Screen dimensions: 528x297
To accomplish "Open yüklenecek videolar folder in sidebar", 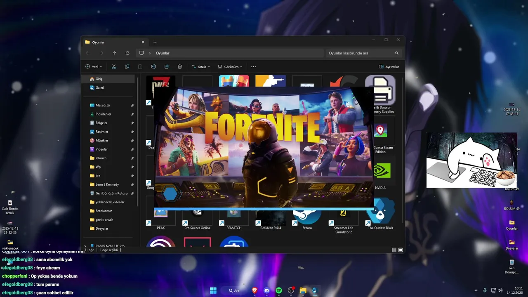I will click(108, 202).
